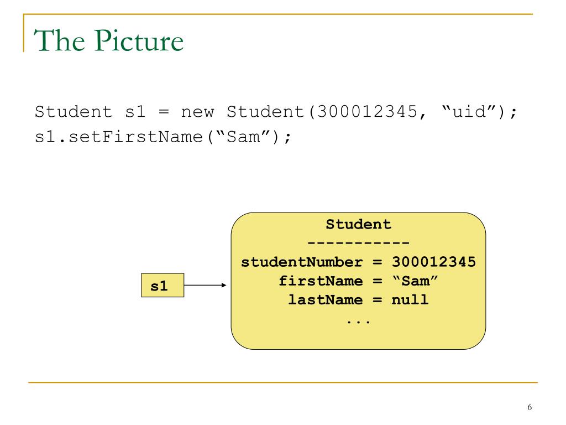Click the dashed separator under Student

pos(358,242)
